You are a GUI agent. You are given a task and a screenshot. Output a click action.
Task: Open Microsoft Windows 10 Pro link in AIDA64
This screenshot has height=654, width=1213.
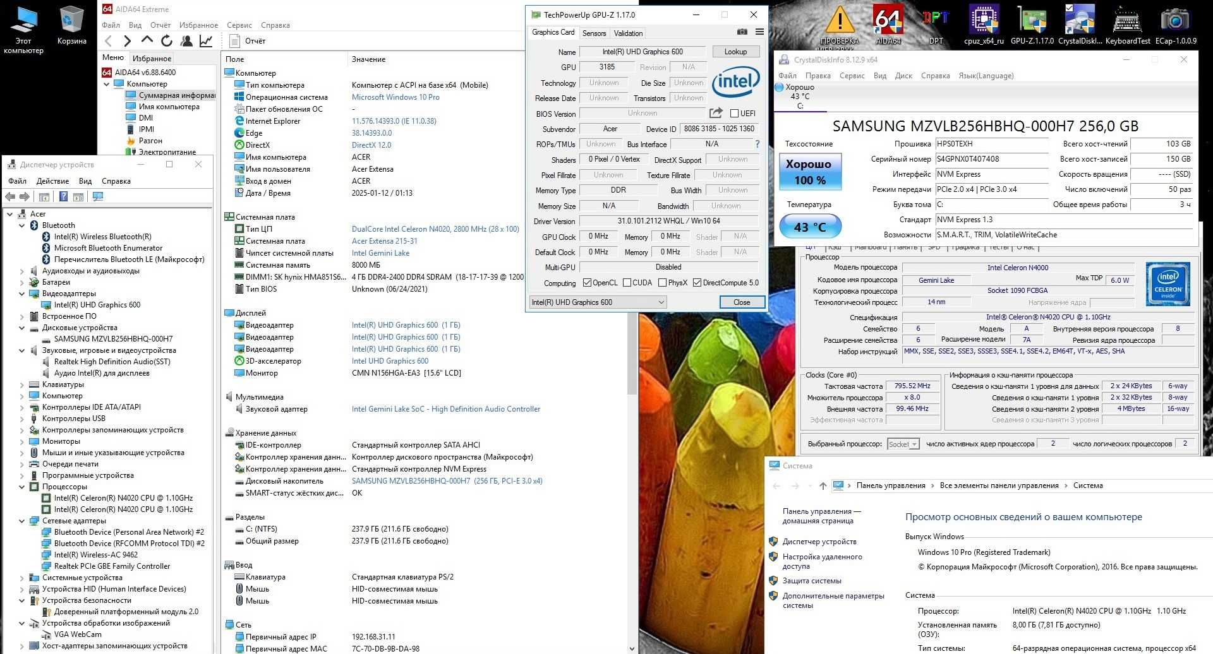(x=395, y=97)
